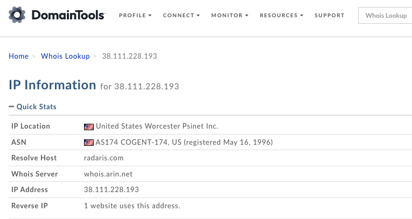The width and height of the screenshot is (412, 219).
Task: Follow the Home breadcrumb link
Action: (19, 56)
